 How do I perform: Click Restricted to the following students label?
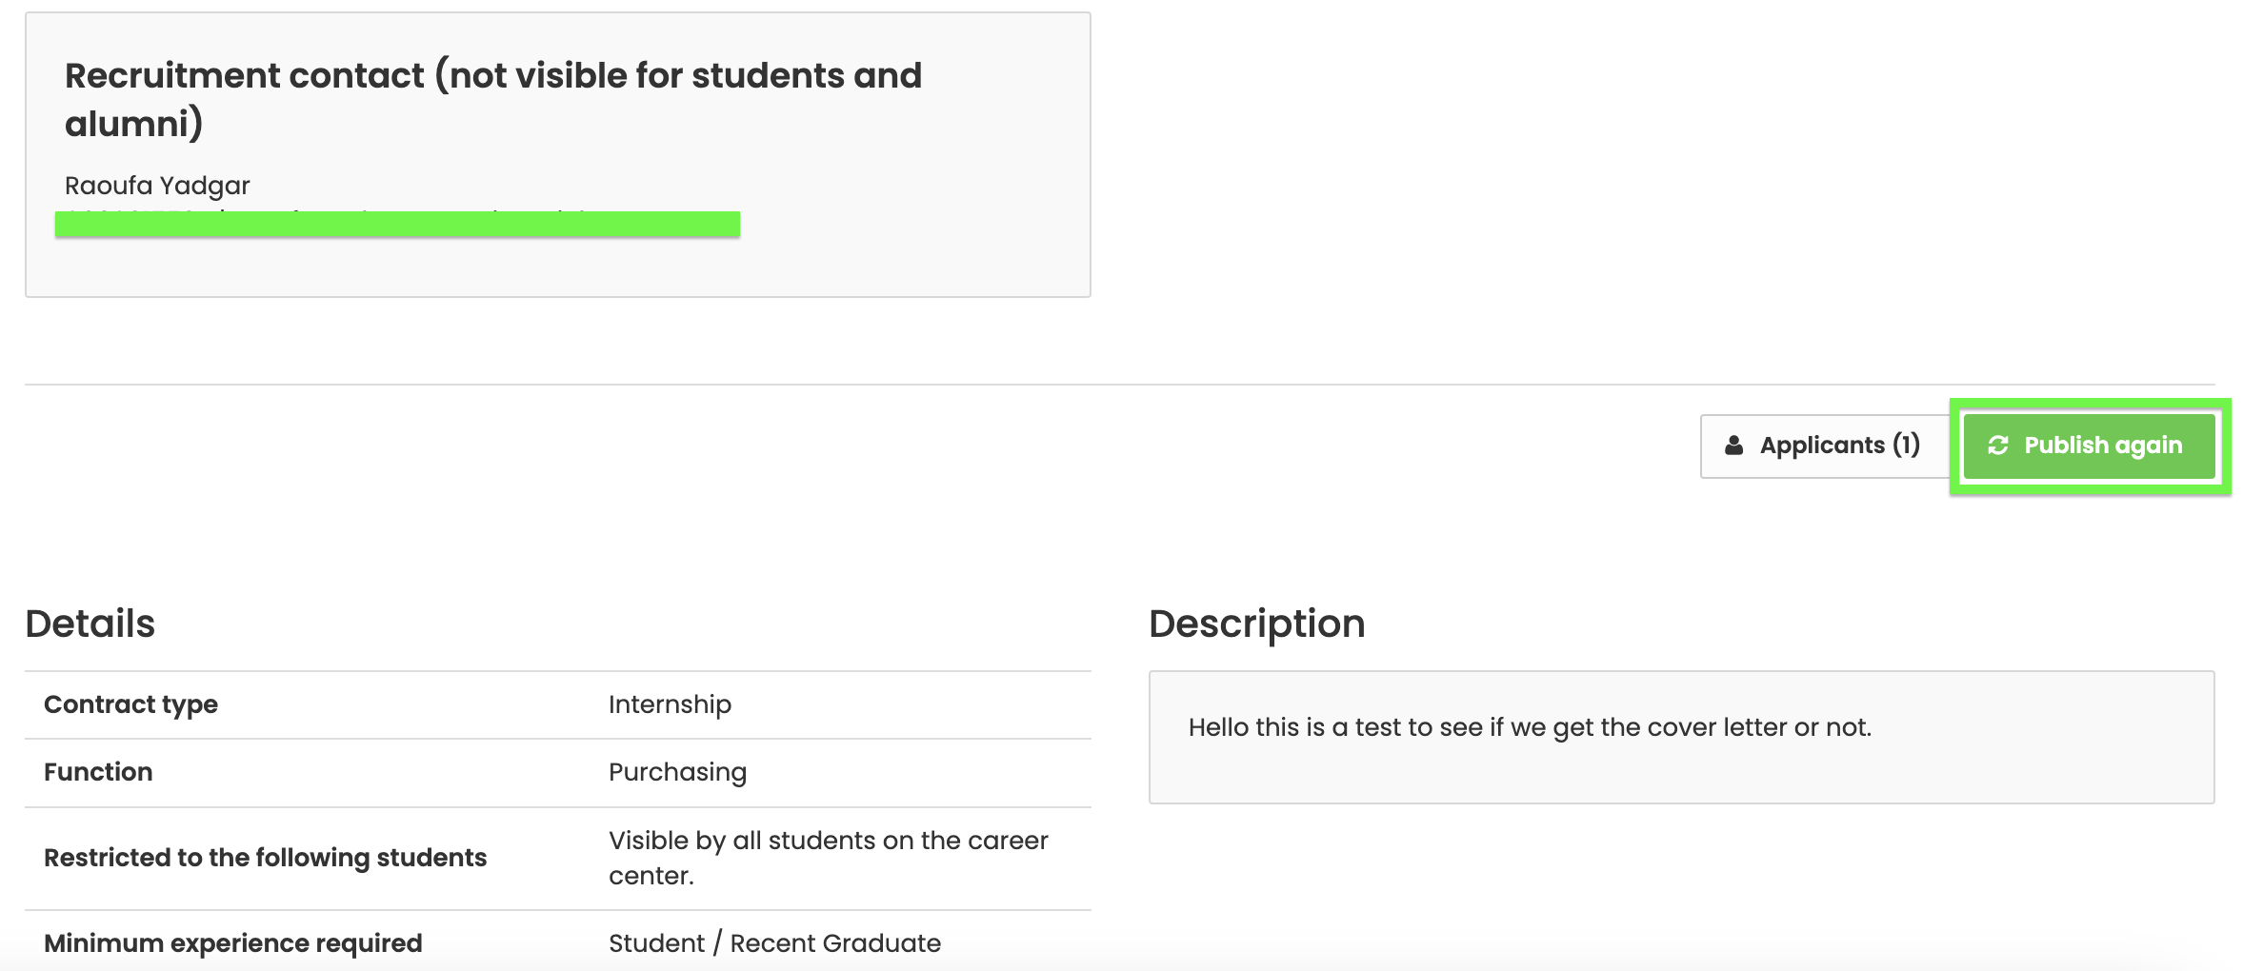coord(266,858)
